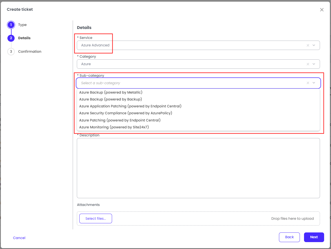The image size is (331, 249).
Task: Clear the Sub-category field
Action: coord(308,83)
